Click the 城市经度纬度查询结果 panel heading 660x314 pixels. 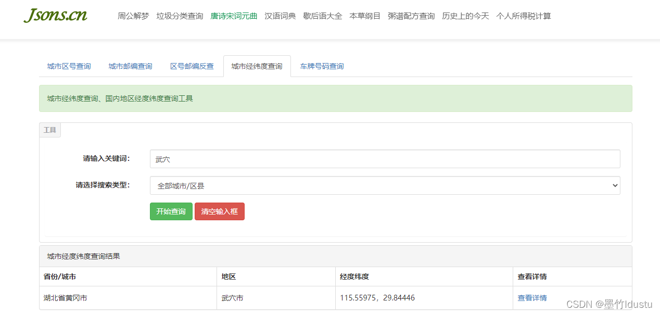point(84,256)
